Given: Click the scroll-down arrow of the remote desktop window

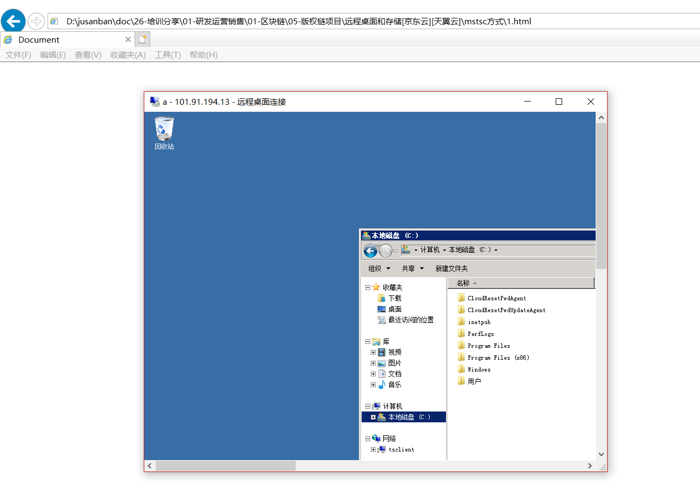Looking at the screenshot, I should click(602, 455).
